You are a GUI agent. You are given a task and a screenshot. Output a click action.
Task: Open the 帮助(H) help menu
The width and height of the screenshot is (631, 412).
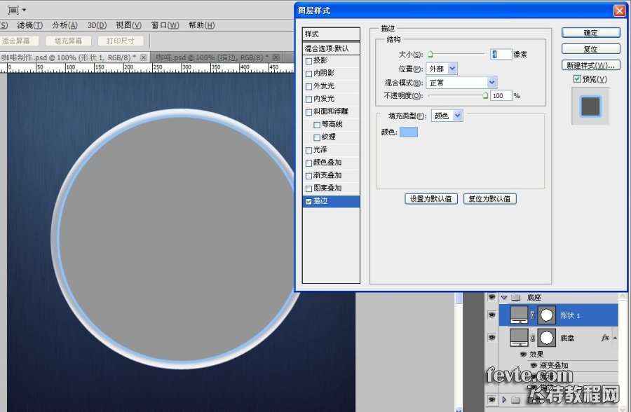(202, 25)
